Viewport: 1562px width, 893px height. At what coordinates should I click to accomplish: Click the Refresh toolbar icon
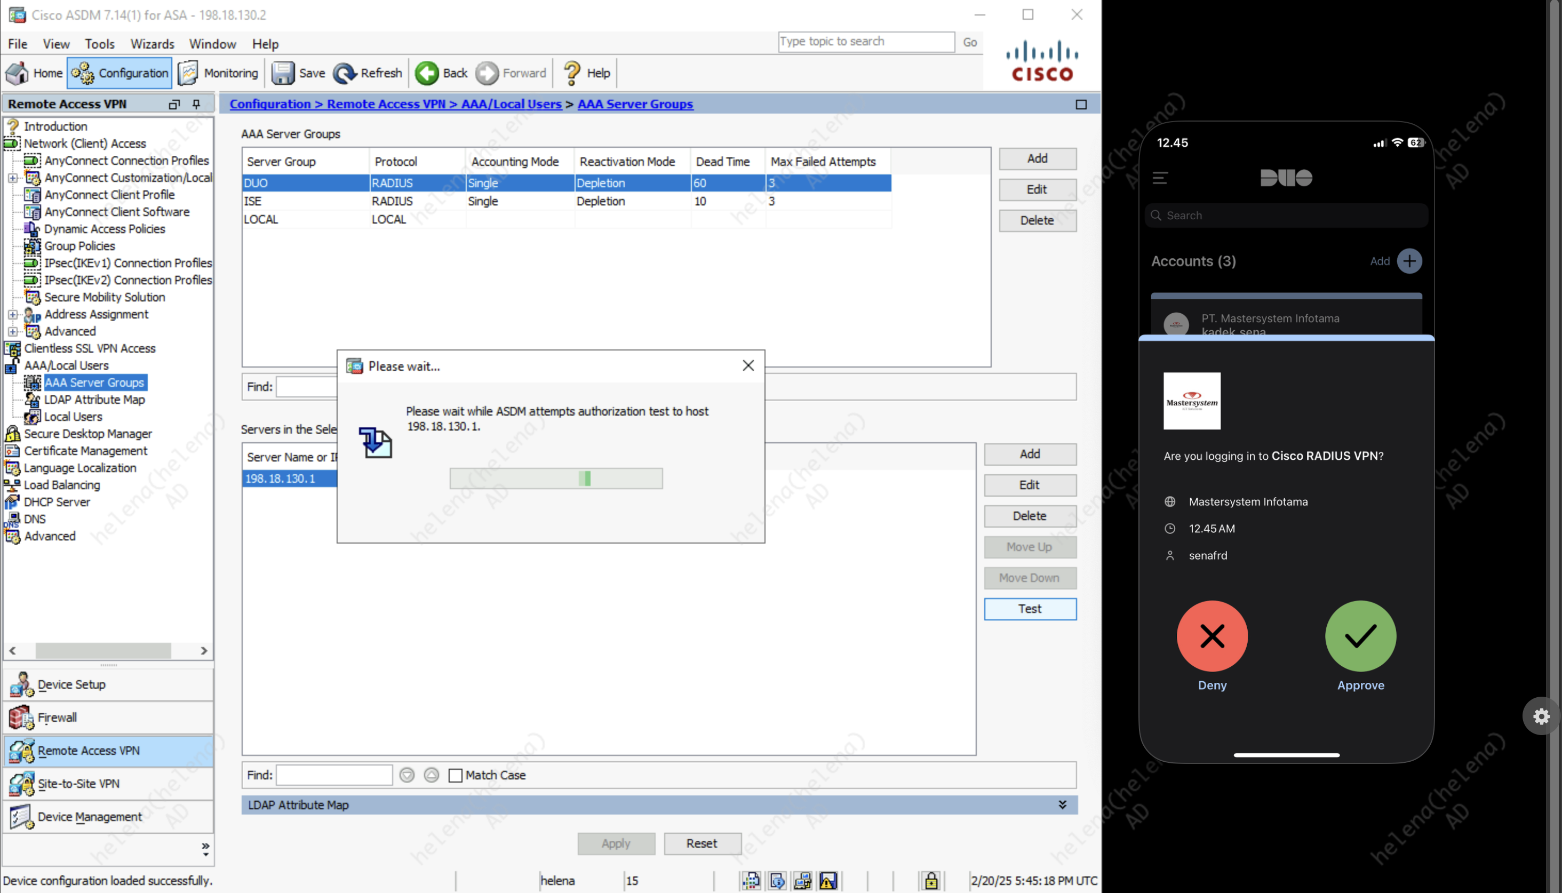coord(345,73)
